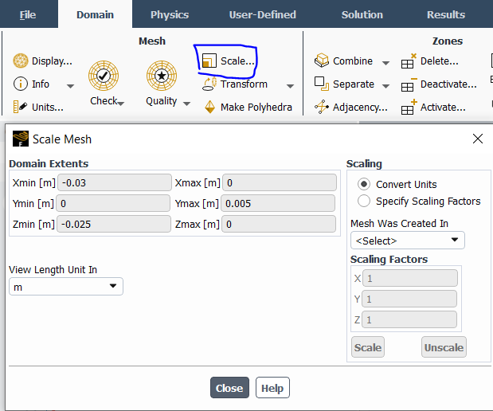Click the Scaling Factors heading
The image size is (493, 411).
389,259
